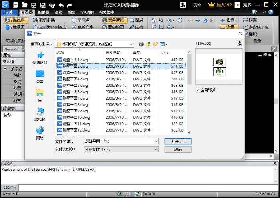Select file 别墅平面5.dwg in the list

pos(75,85)
